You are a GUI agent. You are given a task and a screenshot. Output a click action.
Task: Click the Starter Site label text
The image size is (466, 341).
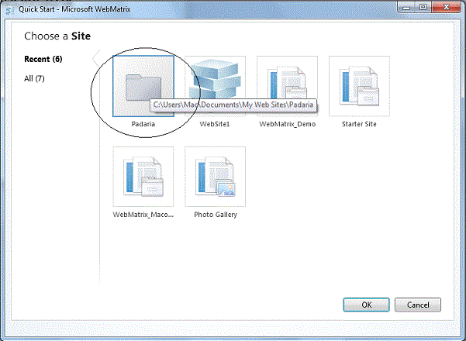pos(359,124)
